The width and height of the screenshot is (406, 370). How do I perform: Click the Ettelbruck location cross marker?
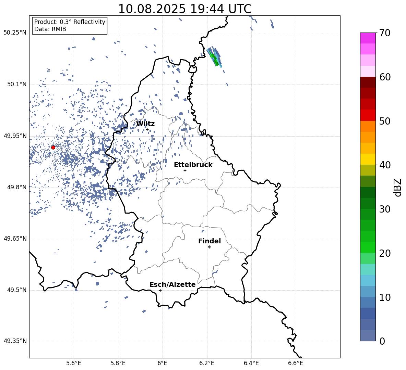185,170
